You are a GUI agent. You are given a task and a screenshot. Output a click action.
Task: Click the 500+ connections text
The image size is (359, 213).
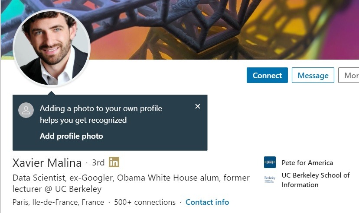[x=145, y=202]
